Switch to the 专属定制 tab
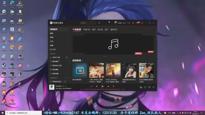The image size is (205, 115). click(87, 30)
